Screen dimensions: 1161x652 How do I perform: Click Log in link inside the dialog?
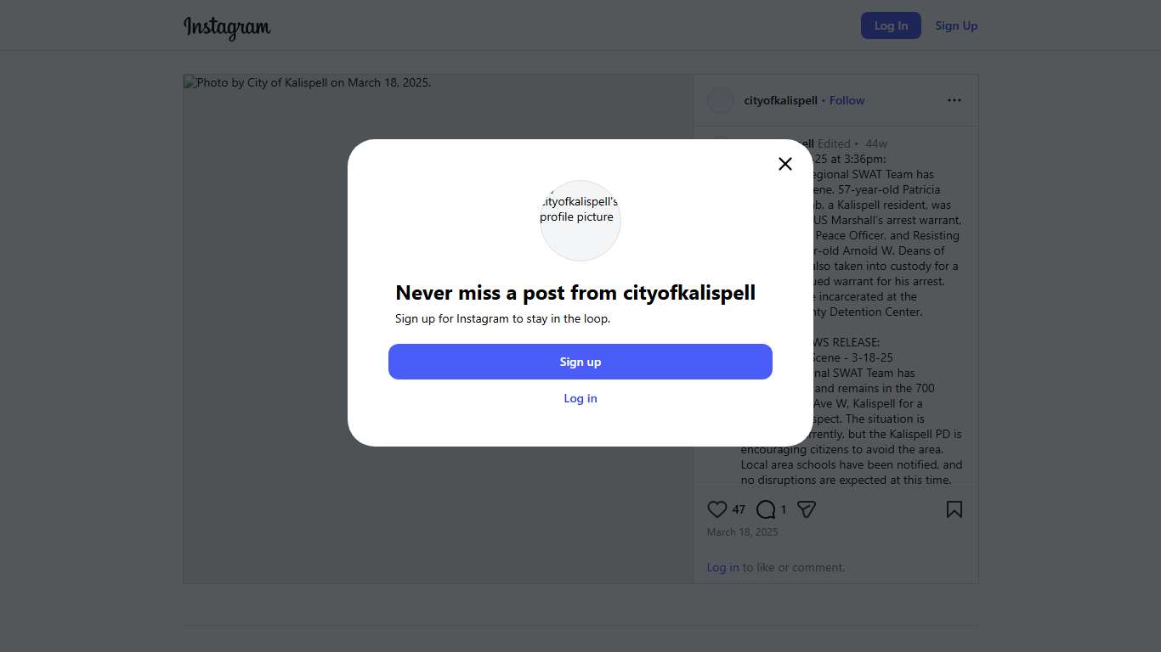coord(580,398)
